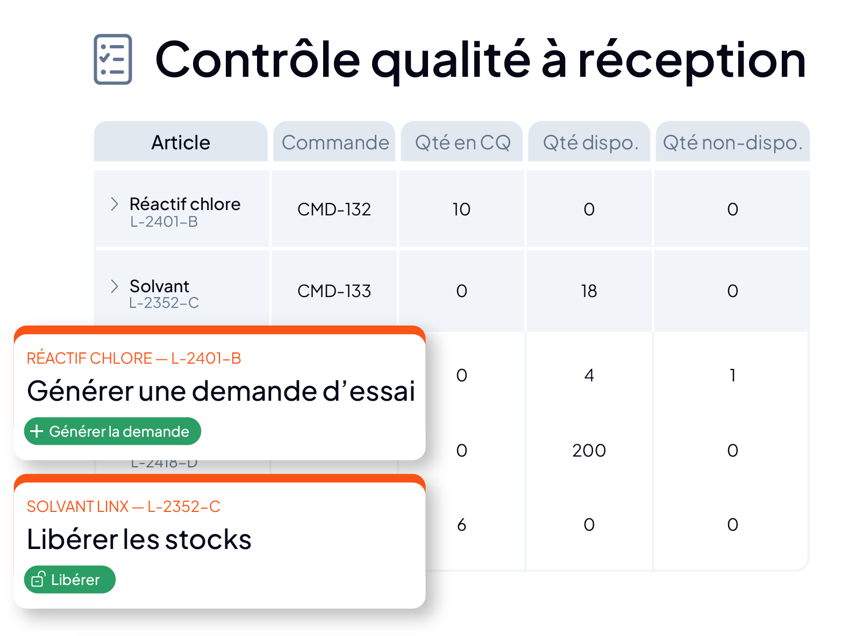This screenshot has height=636, width=863.
Task: Expand the Solvant row chevron
Action: point(114,286)
